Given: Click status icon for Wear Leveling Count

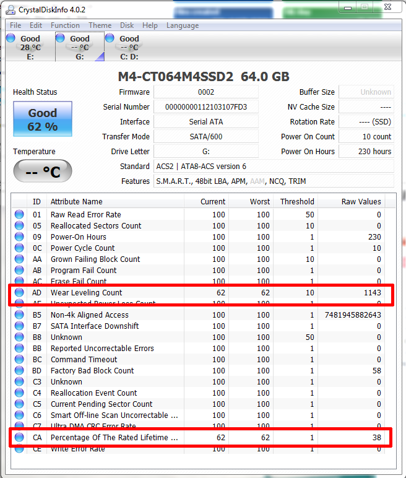Looking at the screenshot, I should [19, 292].
